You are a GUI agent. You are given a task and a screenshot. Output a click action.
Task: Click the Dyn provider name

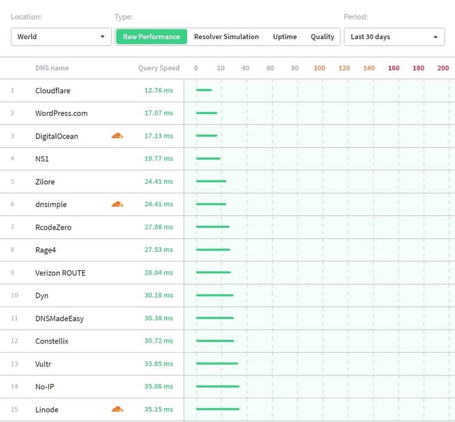42,296
